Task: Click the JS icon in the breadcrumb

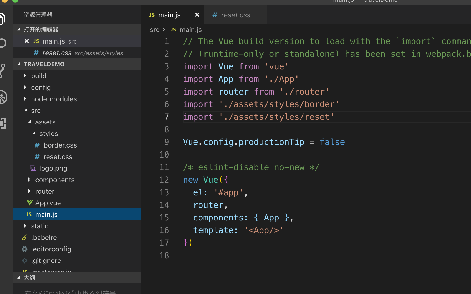Action: [173, 30]
